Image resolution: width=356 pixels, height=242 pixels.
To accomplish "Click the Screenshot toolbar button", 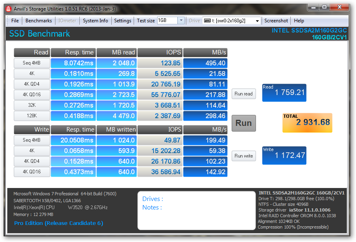I will (x=276, y=21).
